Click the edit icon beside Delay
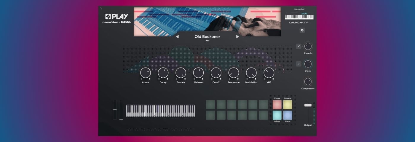Screen dimensions: 415x142 point(299,64)
